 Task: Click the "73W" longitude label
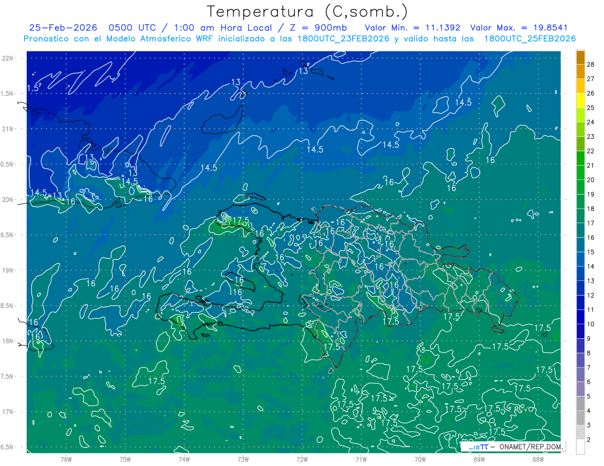pyautogui.click(x=243, y=459)
